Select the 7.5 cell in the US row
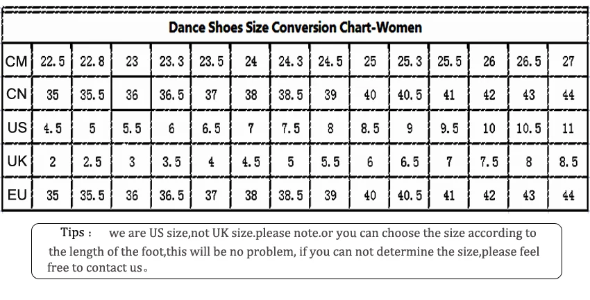 tap(290, 128)
